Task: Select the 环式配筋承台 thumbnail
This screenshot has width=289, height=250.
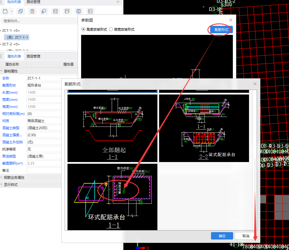Action: [x=112, y=197]
